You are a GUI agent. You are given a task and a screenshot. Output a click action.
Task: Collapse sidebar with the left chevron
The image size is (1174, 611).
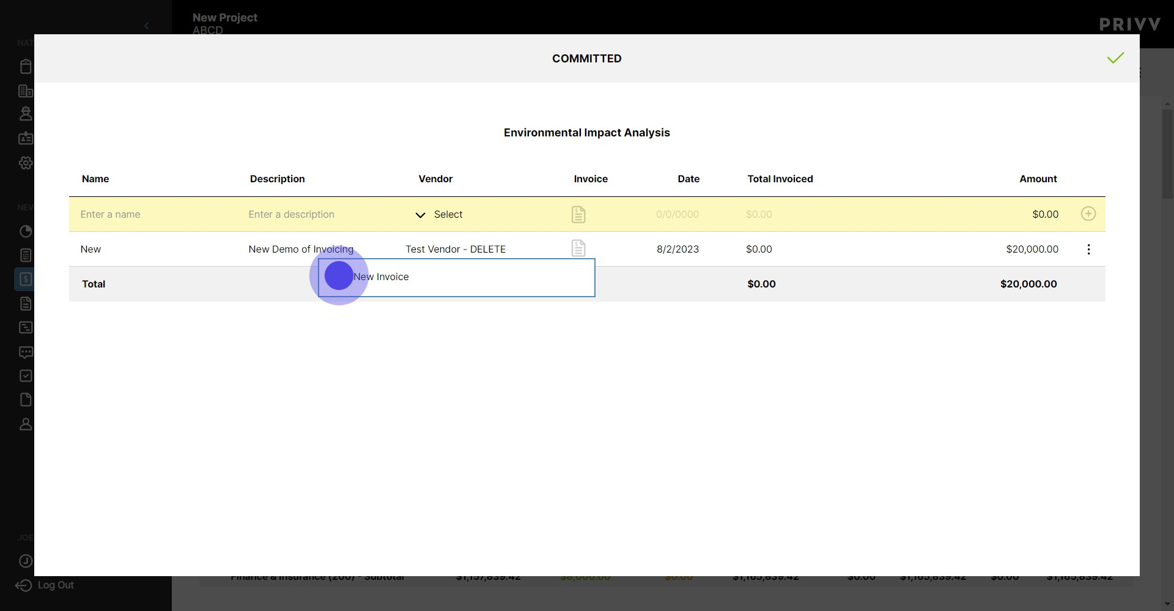146,26
